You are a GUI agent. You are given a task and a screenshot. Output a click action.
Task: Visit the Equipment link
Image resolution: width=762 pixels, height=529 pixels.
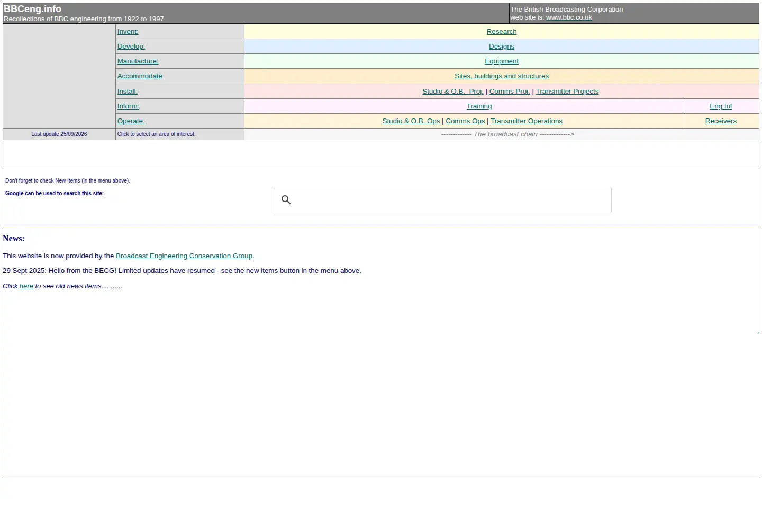point(502,61)
